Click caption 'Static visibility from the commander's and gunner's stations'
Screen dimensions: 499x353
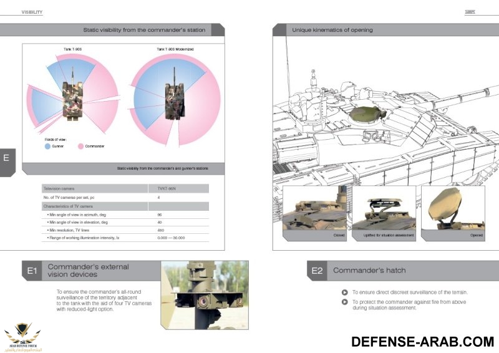click(x=163, y=168)
